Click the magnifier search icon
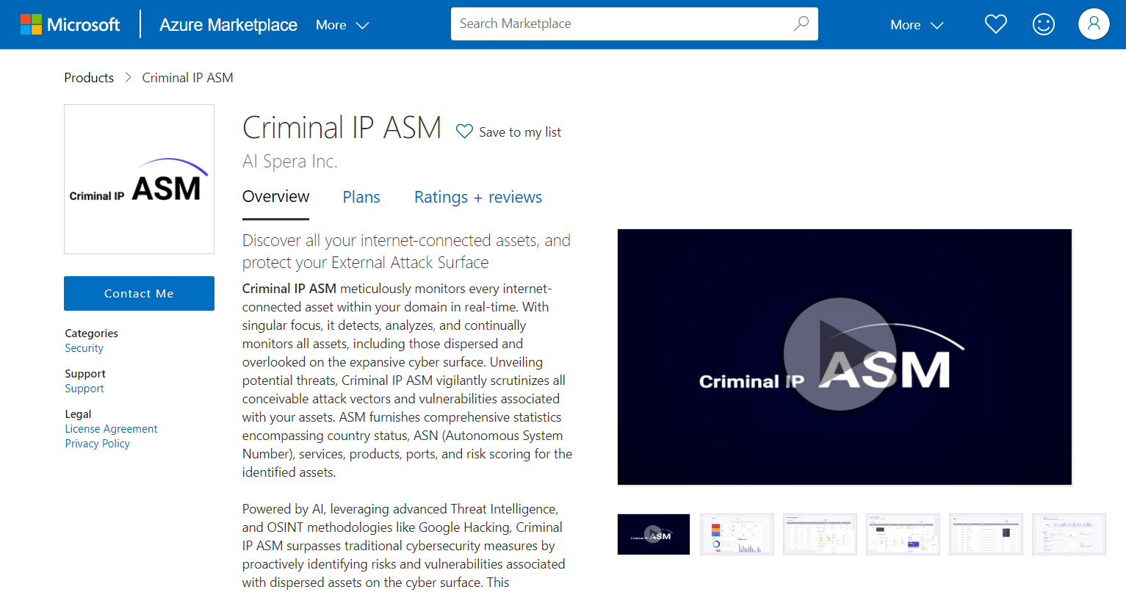Screen dimensions: 1126x595 [801, 24]
